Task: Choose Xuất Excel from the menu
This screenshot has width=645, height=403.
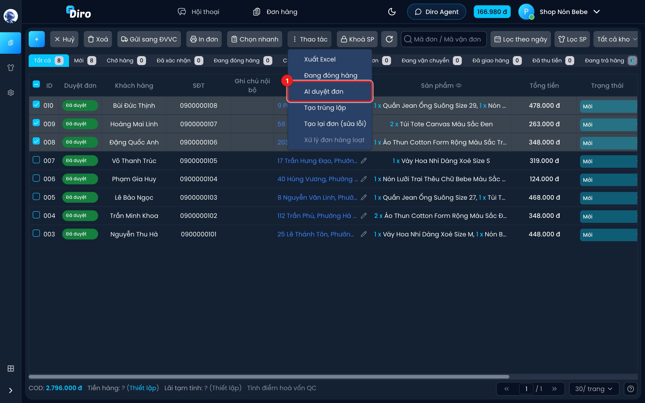Action: 330,59
